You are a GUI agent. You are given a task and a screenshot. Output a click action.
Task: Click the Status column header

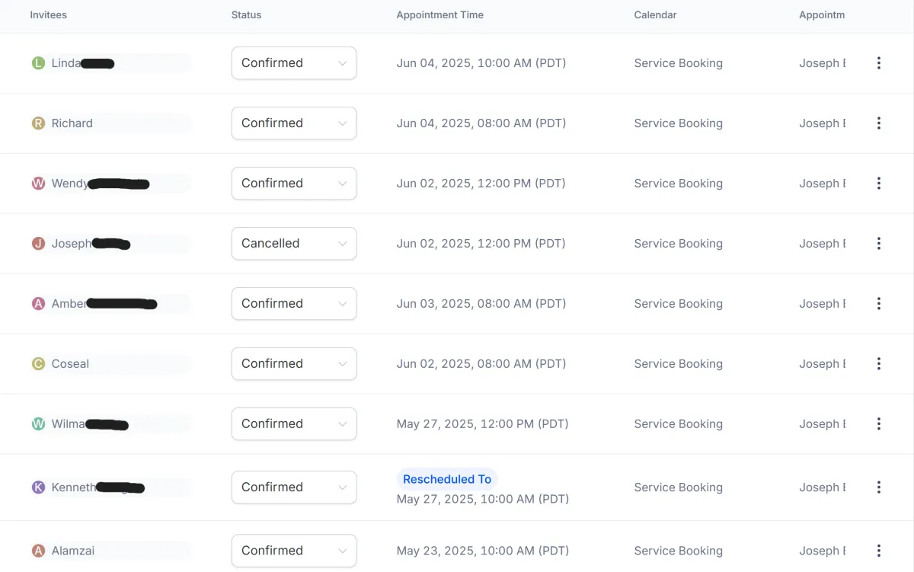(246, 15)
